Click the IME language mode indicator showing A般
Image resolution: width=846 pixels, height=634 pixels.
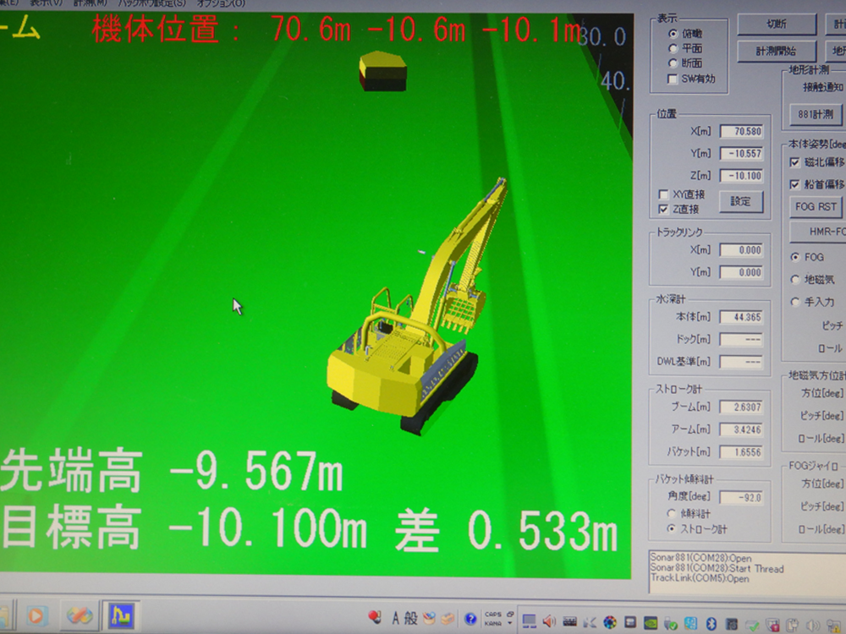[x=402, y=616]
